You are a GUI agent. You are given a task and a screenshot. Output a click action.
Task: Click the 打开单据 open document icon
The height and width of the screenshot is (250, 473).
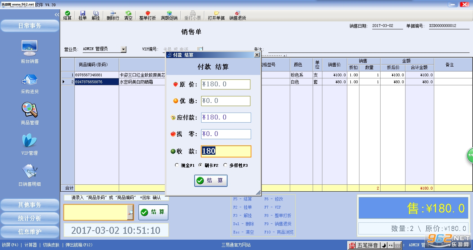[216, 16]
